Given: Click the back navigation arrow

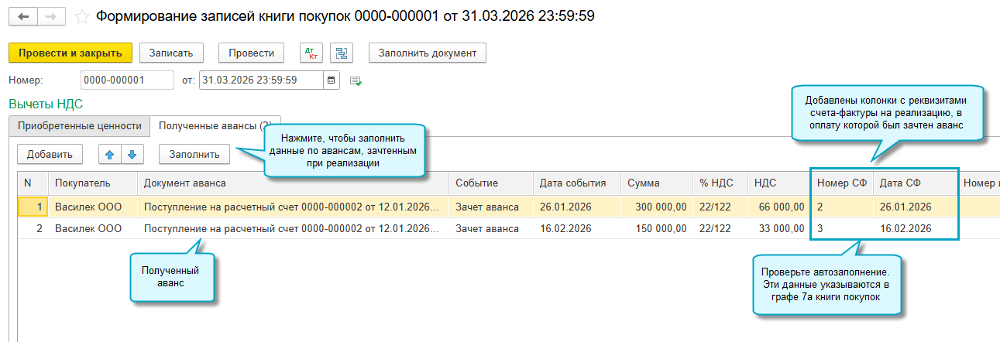Looking at the screenshot, I should tap(22, 16).
